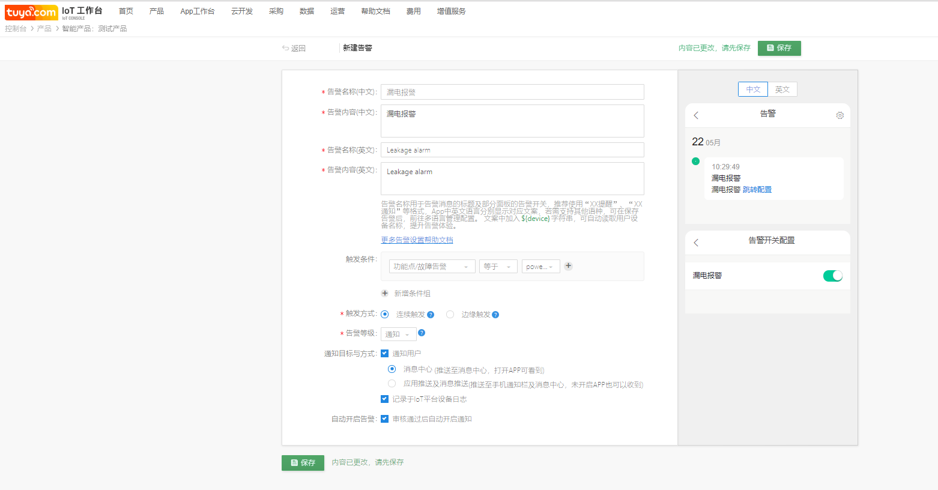
Task: Toggle the 漏电报警 switch off
Action: (833, 276)
